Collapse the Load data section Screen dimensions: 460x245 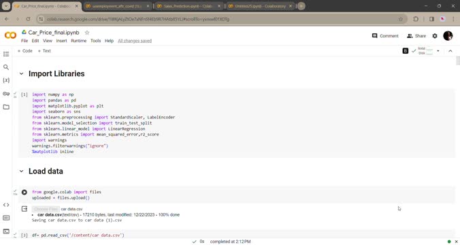click(21, 171)
